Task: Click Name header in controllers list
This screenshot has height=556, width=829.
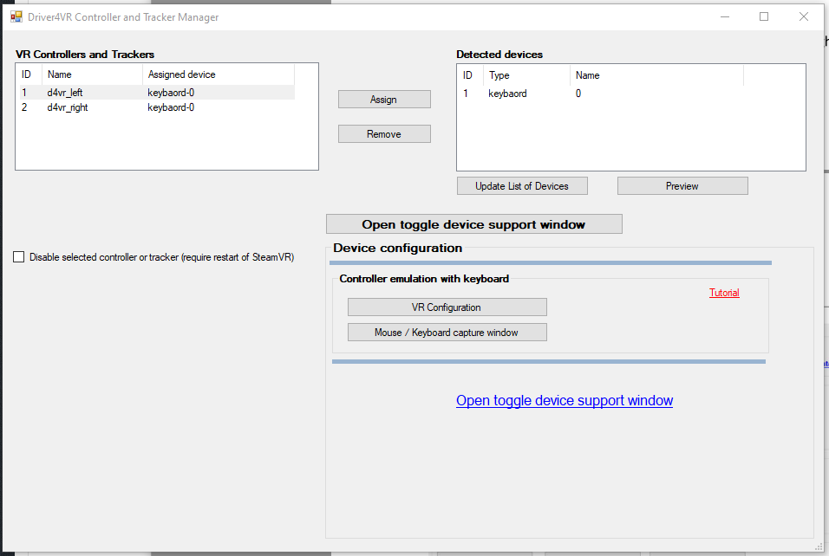Action: (x=60, y=74)
